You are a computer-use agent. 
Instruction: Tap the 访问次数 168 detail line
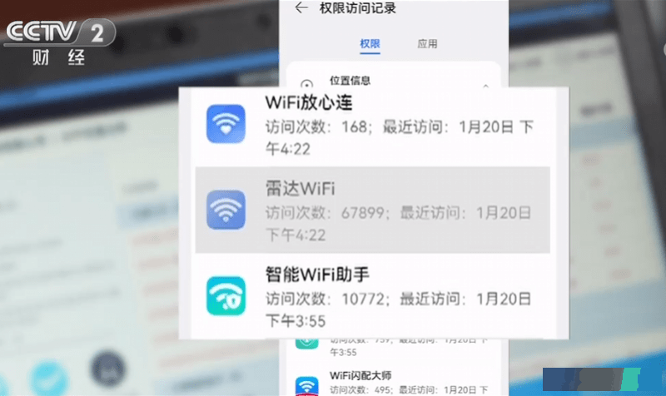pyautogui.click(x=400, y=138)
